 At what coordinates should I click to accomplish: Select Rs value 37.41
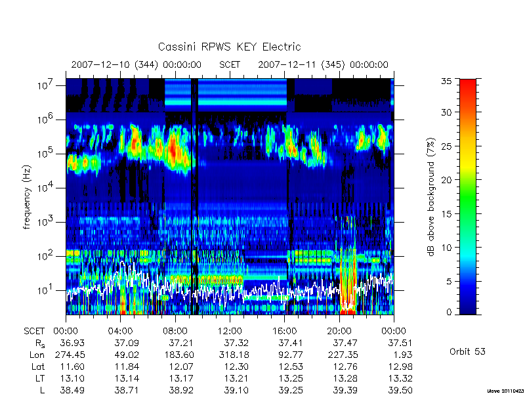(x=290, y=343)
